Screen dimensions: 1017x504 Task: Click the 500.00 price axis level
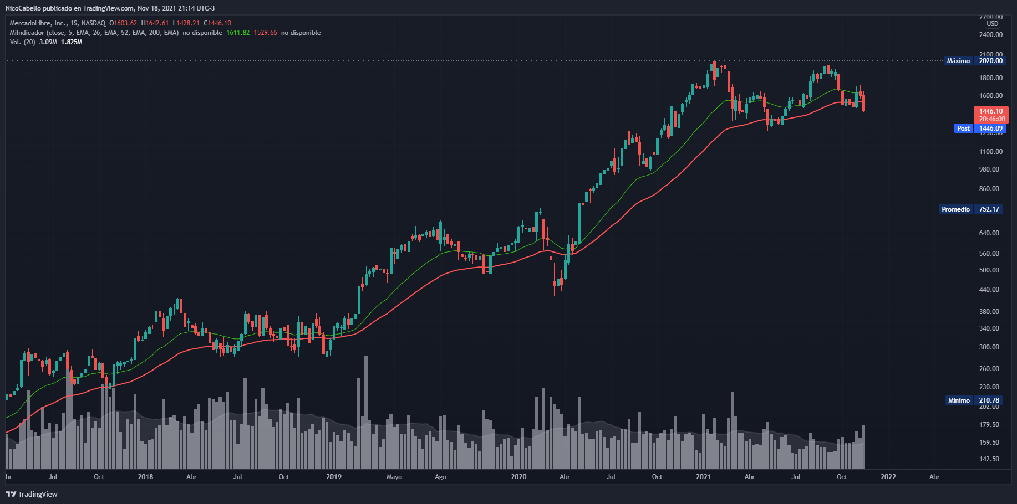[989, 270]
